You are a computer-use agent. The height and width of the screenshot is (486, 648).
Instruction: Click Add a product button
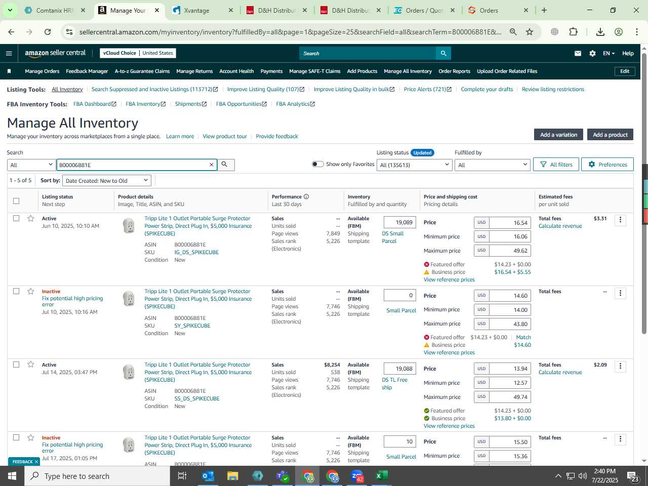click(610, 135)
